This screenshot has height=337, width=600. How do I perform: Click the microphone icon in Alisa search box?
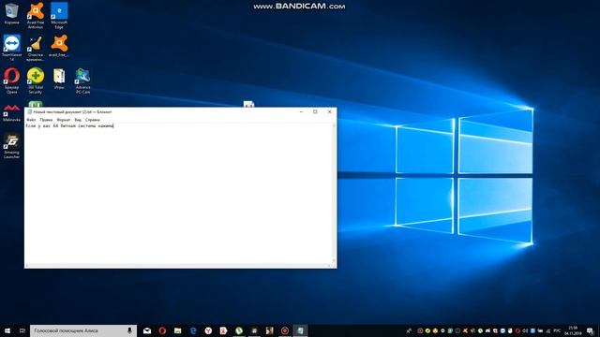[129, 330]
